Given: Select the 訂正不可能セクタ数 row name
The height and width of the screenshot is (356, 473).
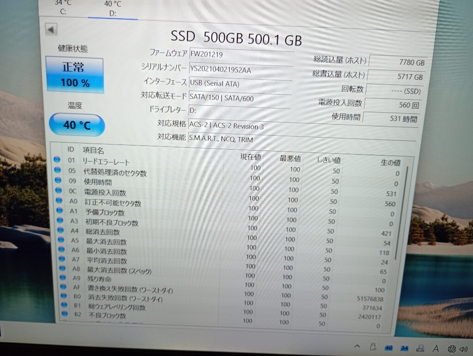Looking at the screenshot, I should 113,203.
